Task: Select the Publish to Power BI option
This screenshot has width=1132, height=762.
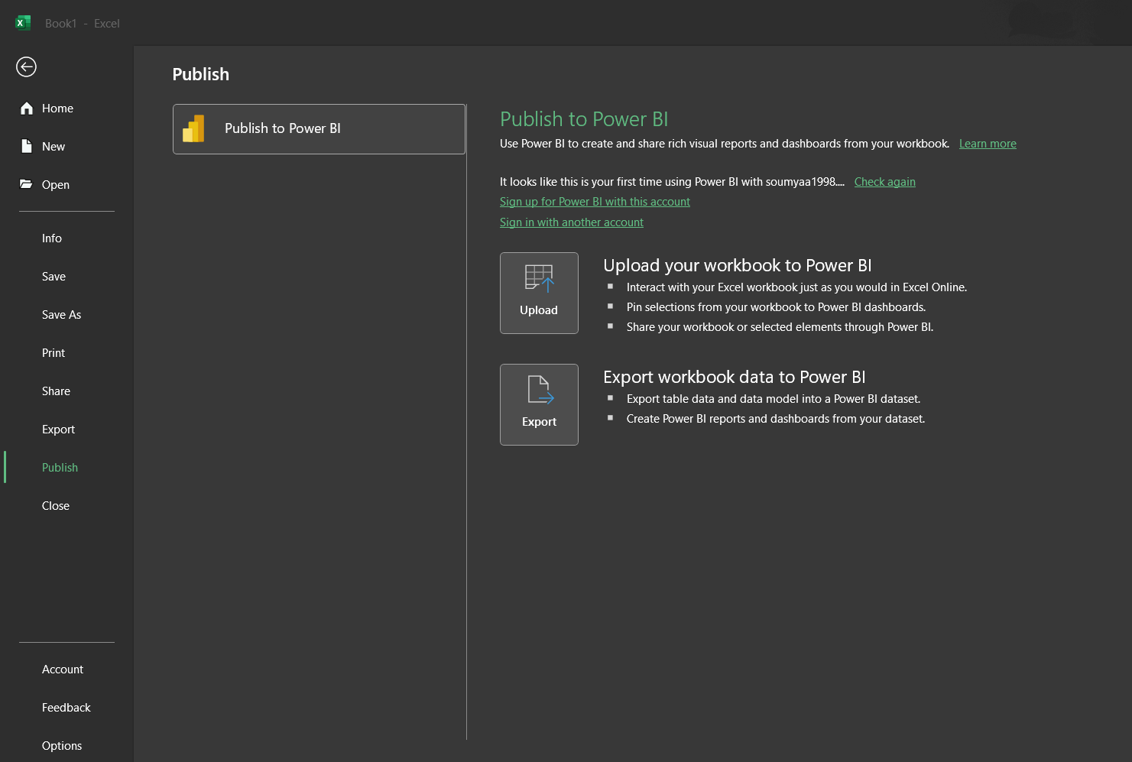Action: click(x=319, y=129)
